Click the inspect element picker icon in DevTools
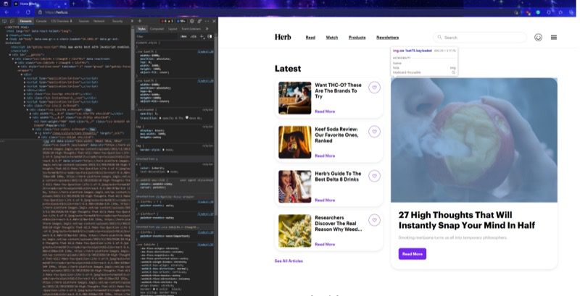This screenshot has width=580, height=296. (x=4, y=22)
